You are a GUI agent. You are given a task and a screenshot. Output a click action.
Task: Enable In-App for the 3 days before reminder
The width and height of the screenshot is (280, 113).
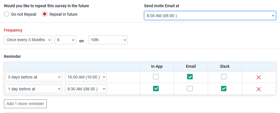click(156, 77)
